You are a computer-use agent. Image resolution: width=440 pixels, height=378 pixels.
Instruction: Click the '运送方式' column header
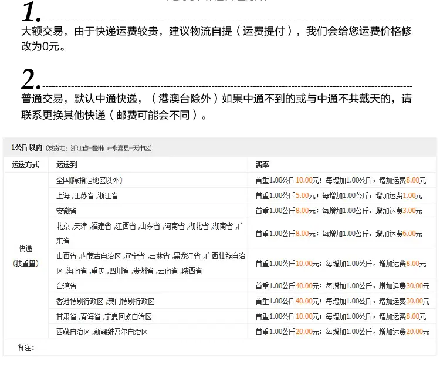click(x=25, y=164)
